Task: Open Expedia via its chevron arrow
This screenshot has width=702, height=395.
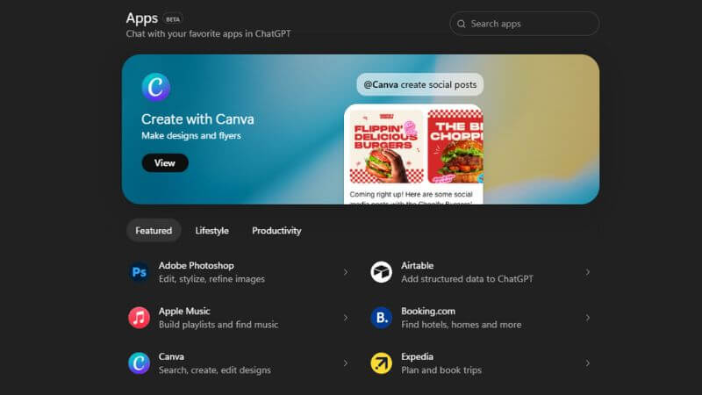Action: (x=588, y=363)
